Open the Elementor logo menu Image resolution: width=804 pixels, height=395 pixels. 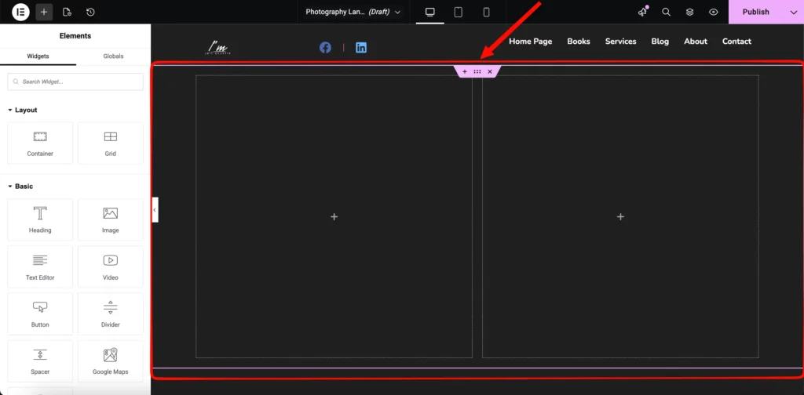(20, 12)
